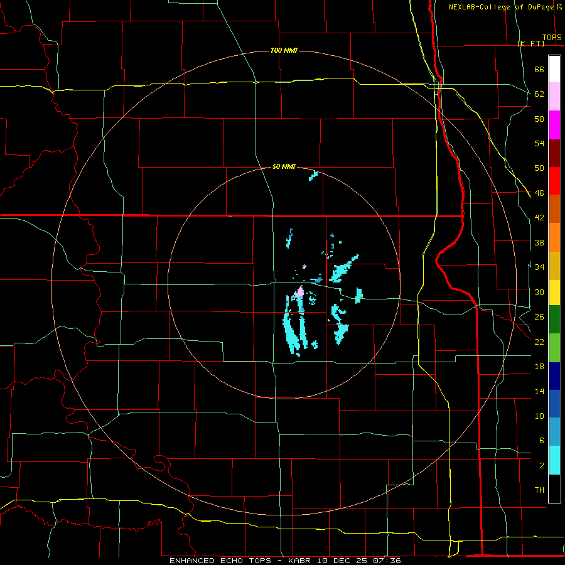Screen dimensions: 565x565
Task: Click the legend value 42
Action: point(539,218)
